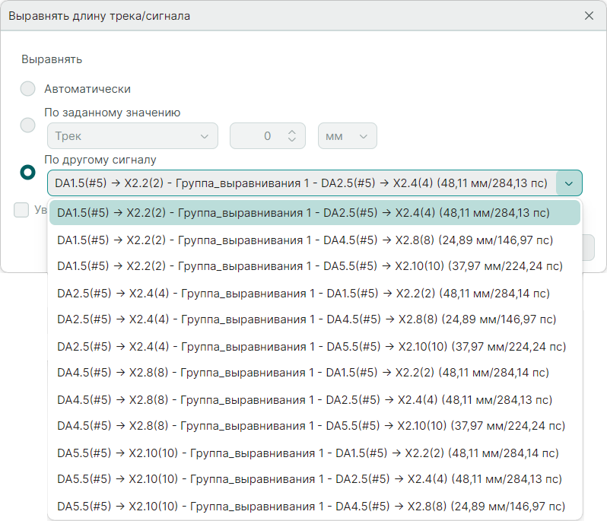Choose DA1.5 → X2.2(2) with DA4.5 → X2.8(8) option
Screen dimensions: 607x521
[304, 240]
